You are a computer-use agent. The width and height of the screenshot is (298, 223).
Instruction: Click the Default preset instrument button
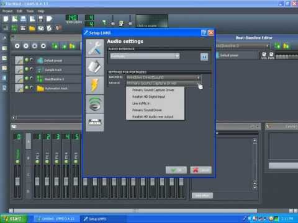[x=58, y=61]
